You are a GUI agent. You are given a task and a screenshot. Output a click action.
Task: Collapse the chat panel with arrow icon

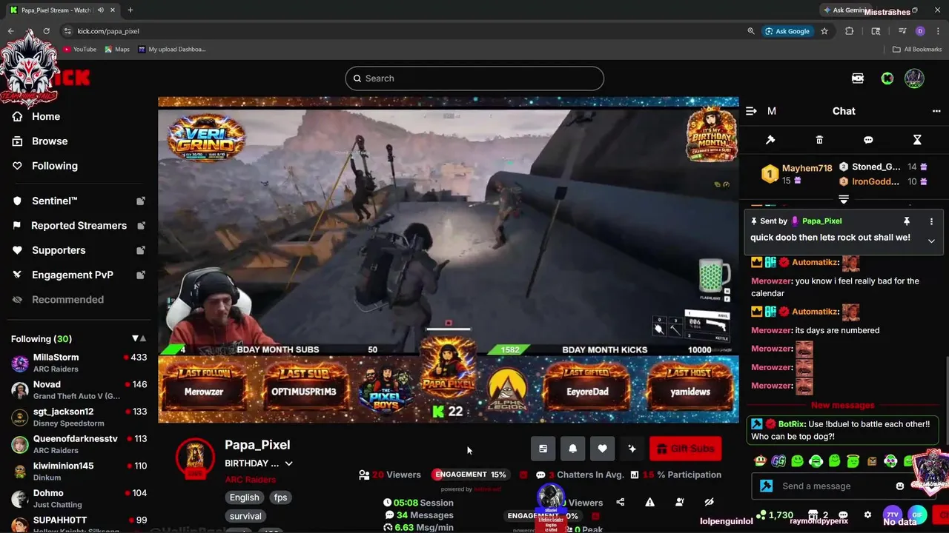[x=751, y=111]
